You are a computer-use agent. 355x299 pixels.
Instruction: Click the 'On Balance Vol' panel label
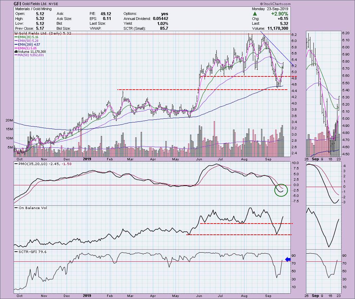click(33, 208)
